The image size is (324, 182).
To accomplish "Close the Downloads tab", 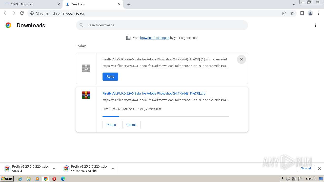I will pyautogui.click(x=119, y=4).
